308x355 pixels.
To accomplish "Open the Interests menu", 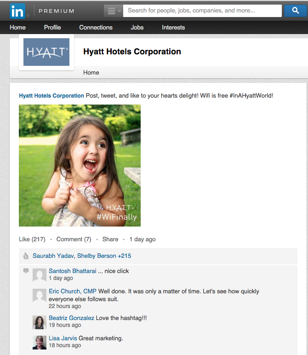I will (x=173, y=27).
